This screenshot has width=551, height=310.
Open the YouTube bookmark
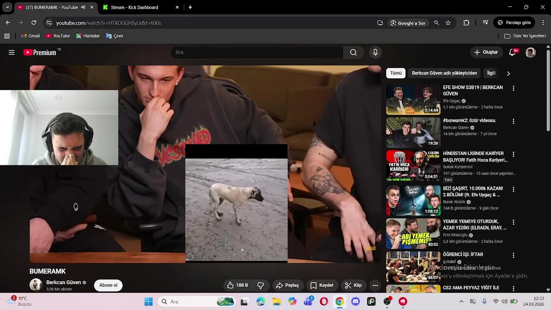[58, 36]
